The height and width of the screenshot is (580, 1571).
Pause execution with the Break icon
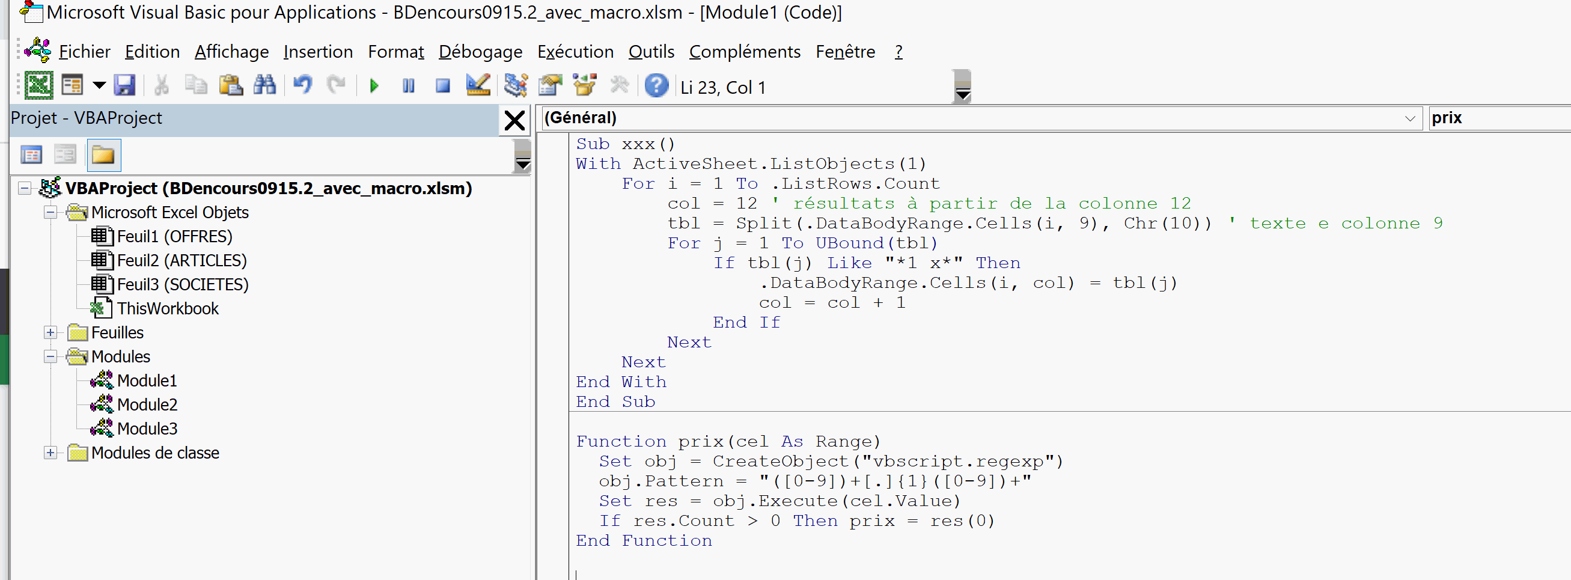click(x=409, y=86)
